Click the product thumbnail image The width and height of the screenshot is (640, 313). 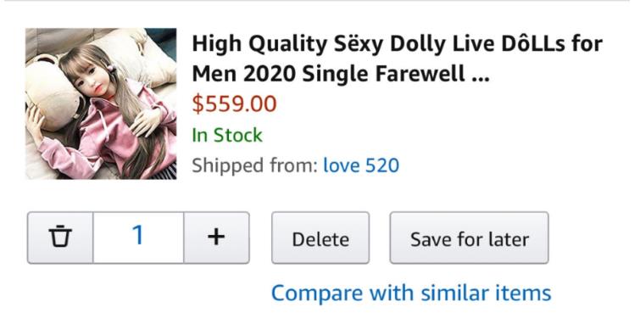pyautogui.click(x=101, y=103)
